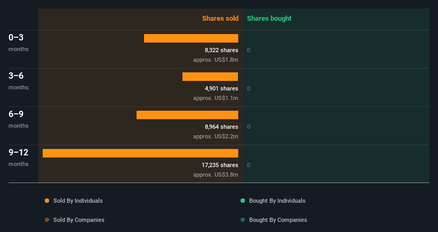Screen dimensions: 438x232
Task: Click the approx. US$2.2m text
Action: click(216, 136)
